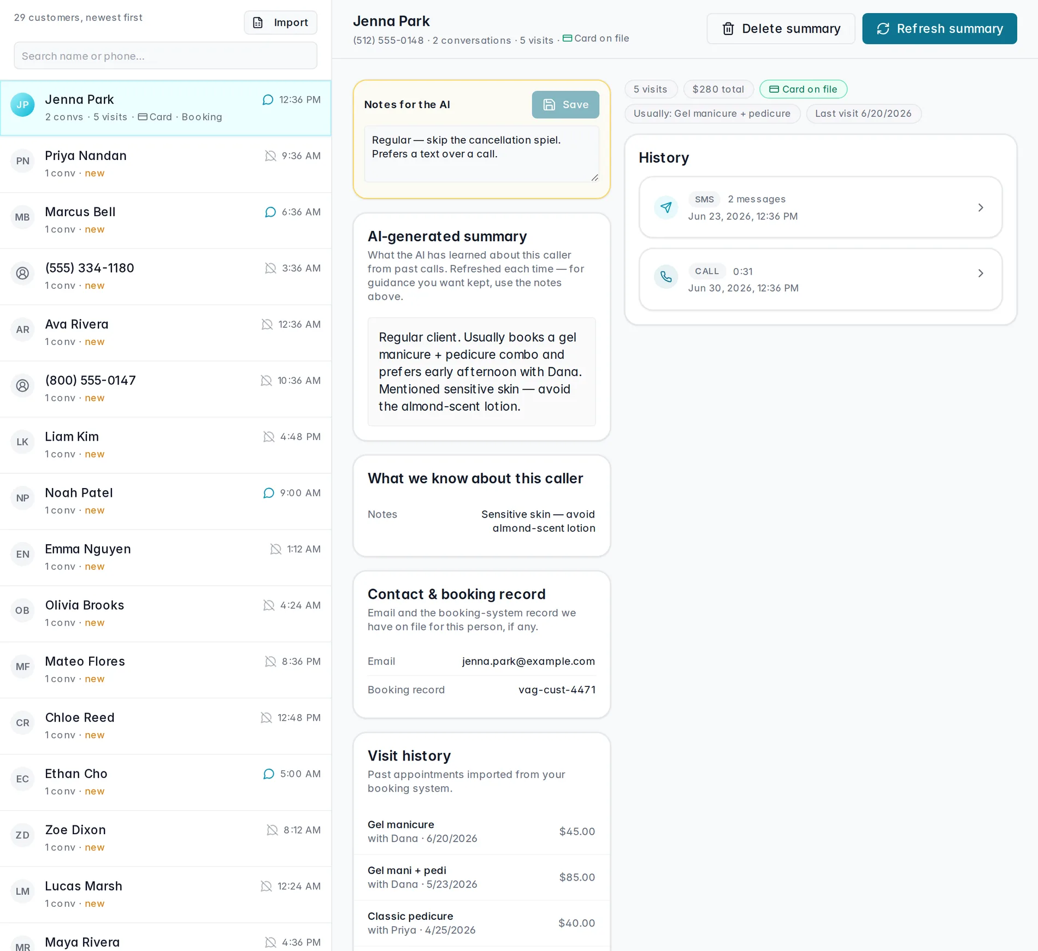This screenshot has width=1038, height=951.
Task: Click the chat bubble icon on Marcus Bell row
Action: 270,212
